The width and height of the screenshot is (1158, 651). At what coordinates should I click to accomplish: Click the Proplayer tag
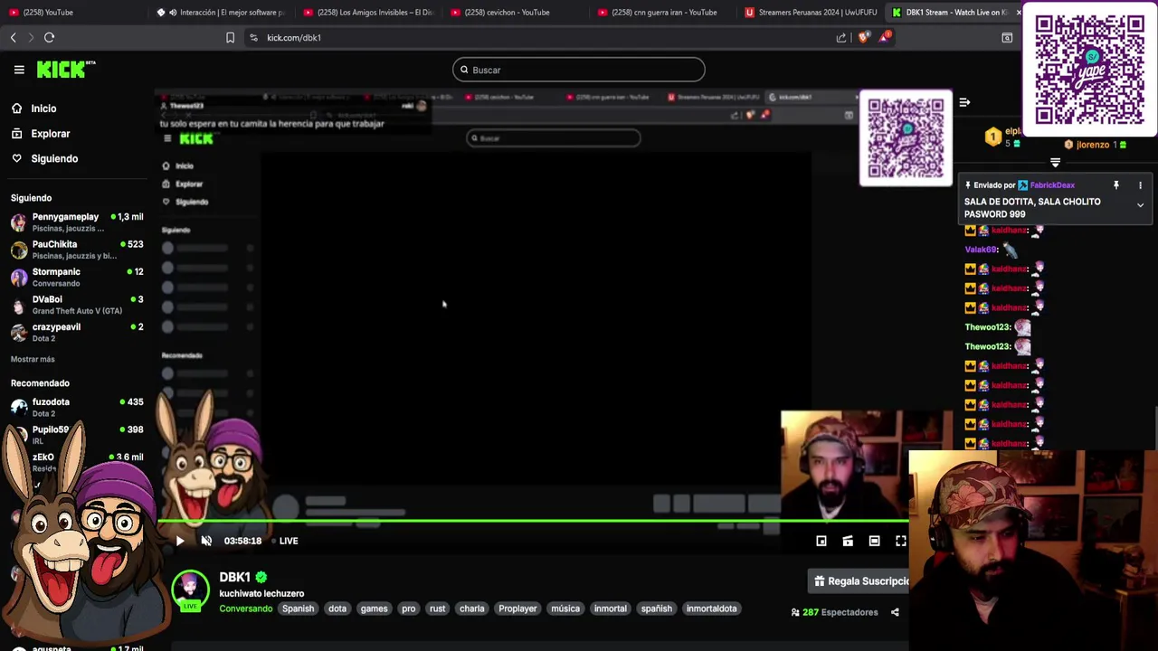pyautogui.click(x=517, y=609)
